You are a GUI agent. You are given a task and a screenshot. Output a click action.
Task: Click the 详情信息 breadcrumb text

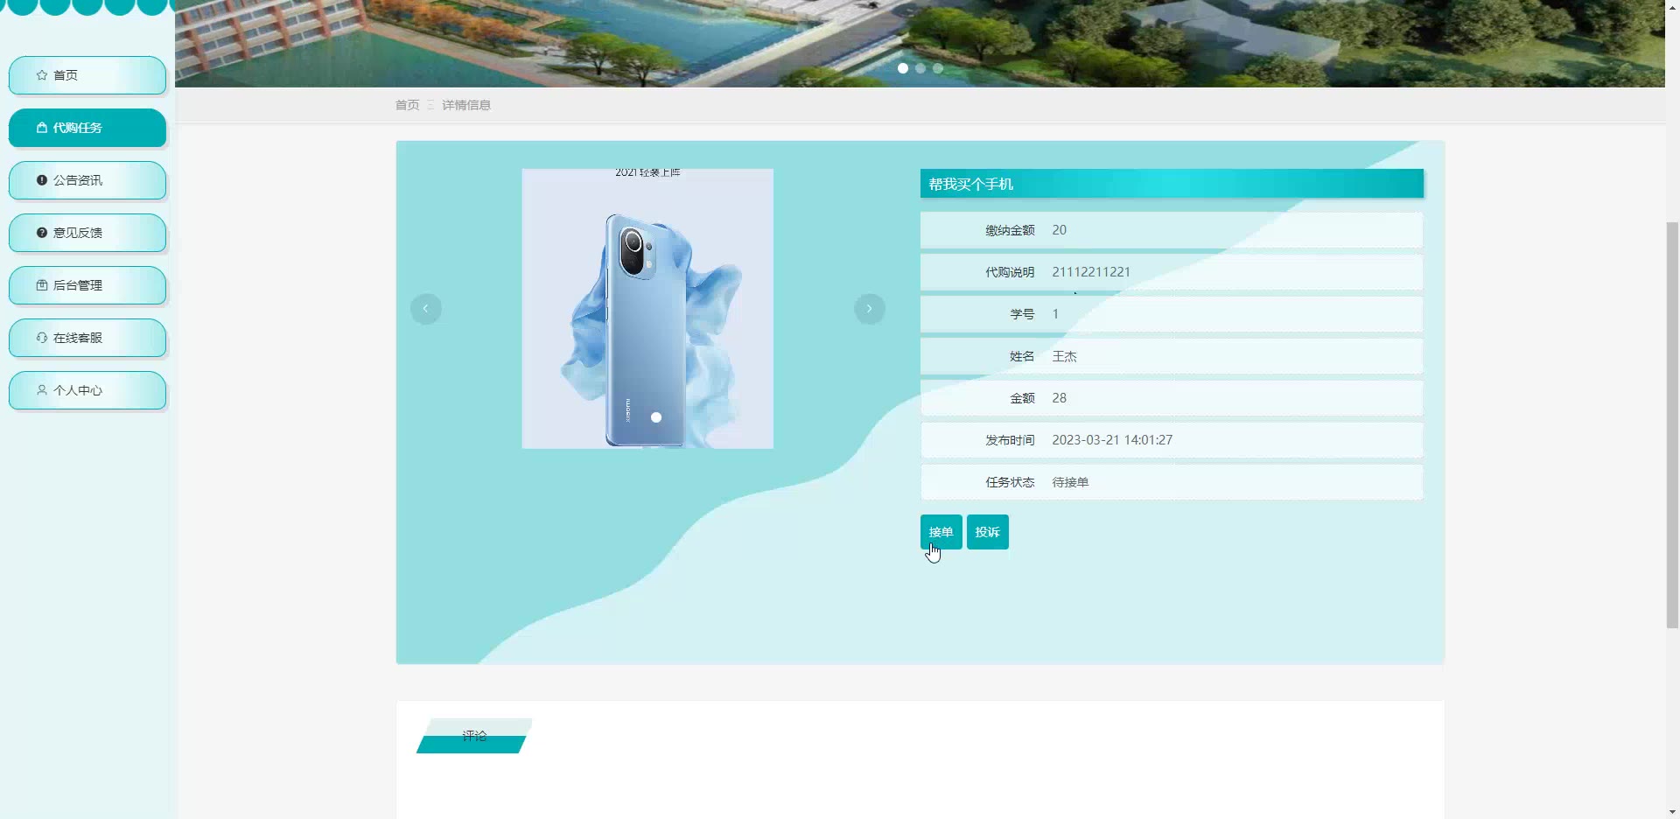(x=466, y=105)
